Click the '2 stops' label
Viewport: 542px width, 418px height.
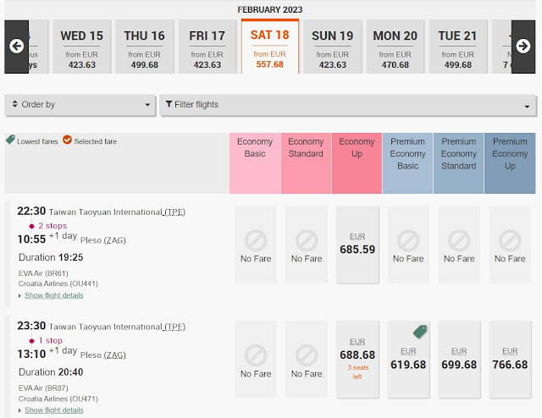(x=53, y=226)
